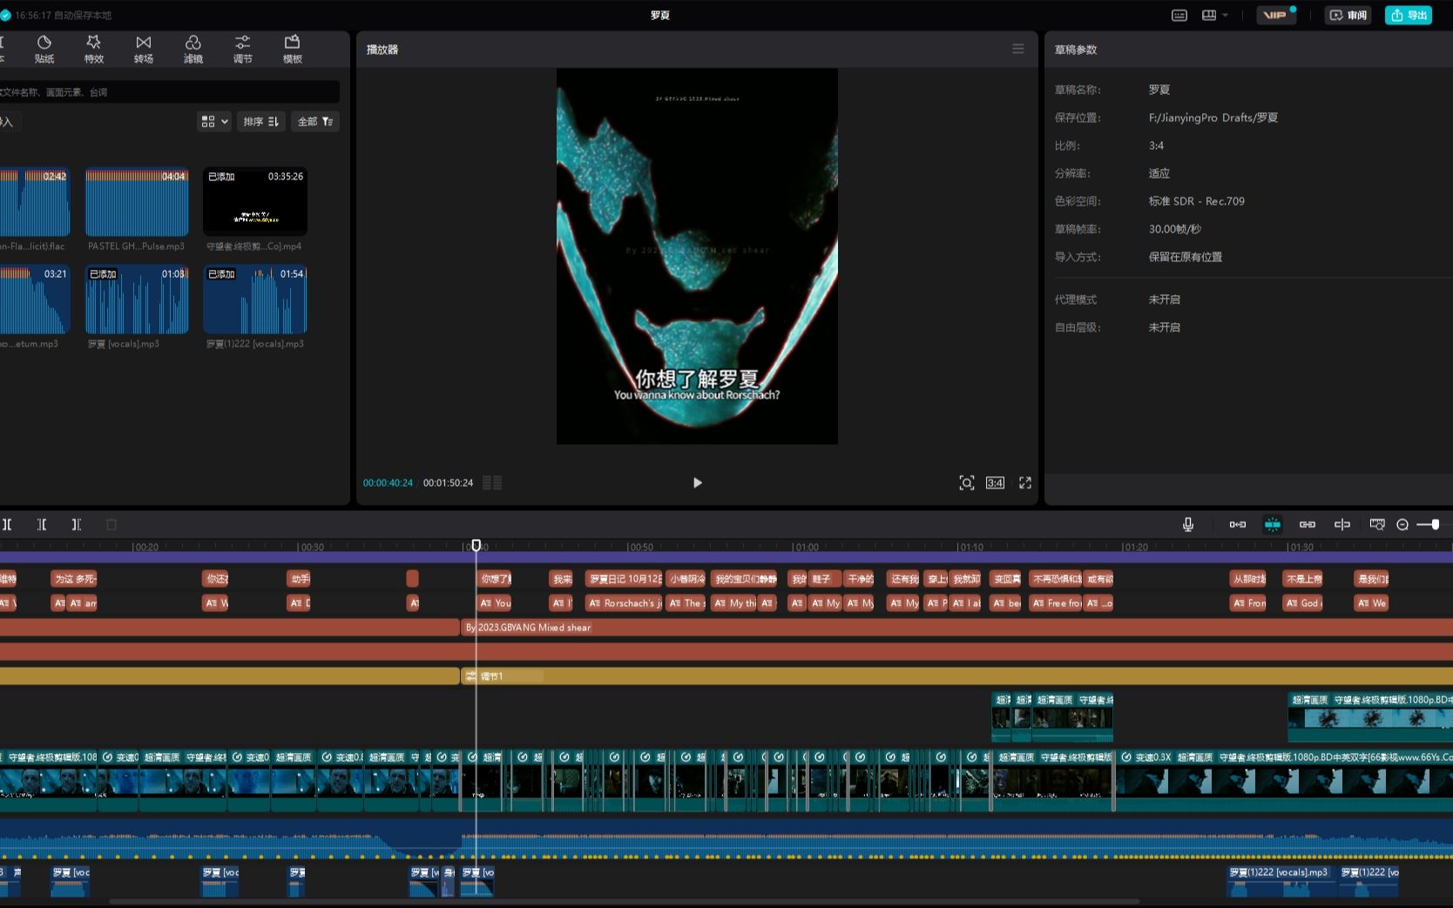1453x908 pixels.
Task: Click the save path F:/JianyingPro Drafts/罗夏
Action: (1213, 118)
